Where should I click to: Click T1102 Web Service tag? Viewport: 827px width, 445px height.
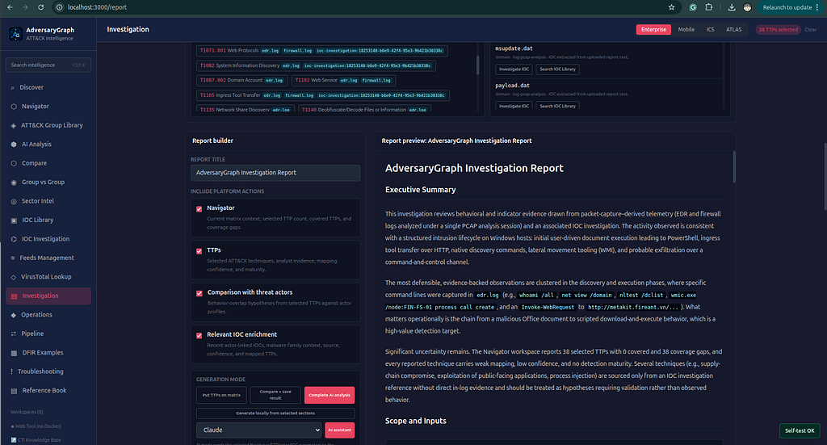click(343, 81)
